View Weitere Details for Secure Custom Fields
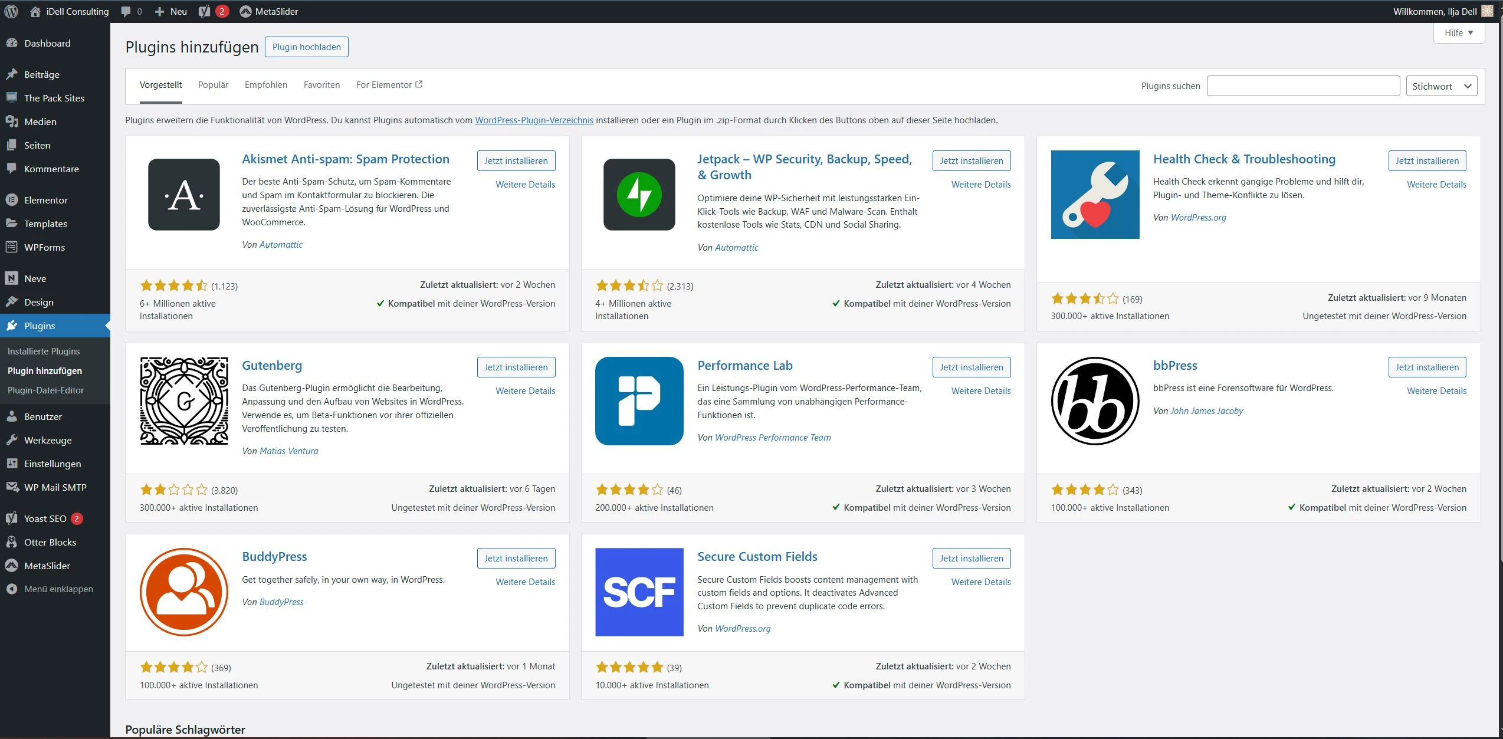The width and height of the screenshot is (1503, 739). (x=981, y=582)
